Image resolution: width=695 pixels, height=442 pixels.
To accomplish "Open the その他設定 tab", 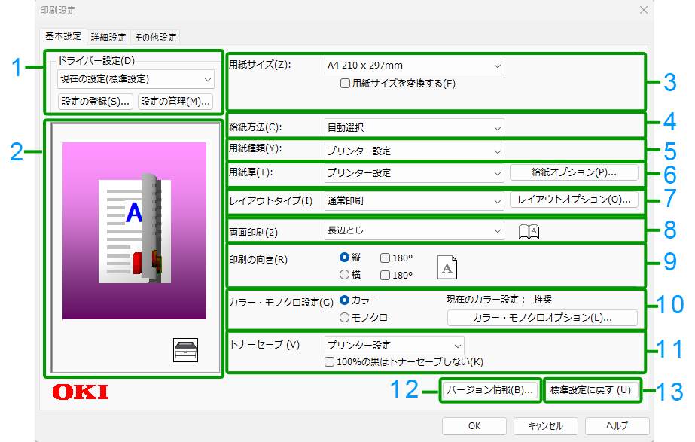I will 156,37.
